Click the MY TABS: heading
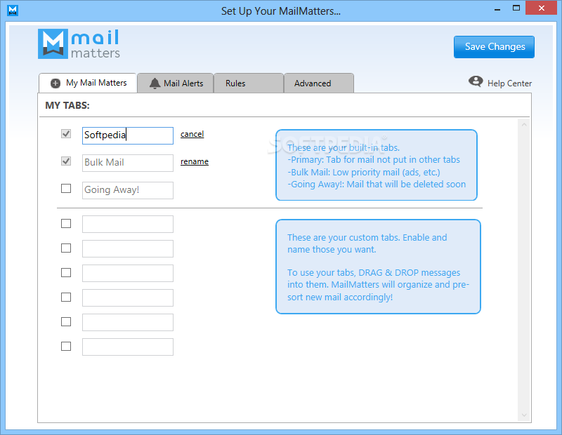Viewport: 562px width, 435px height. [x=67, y=106]
